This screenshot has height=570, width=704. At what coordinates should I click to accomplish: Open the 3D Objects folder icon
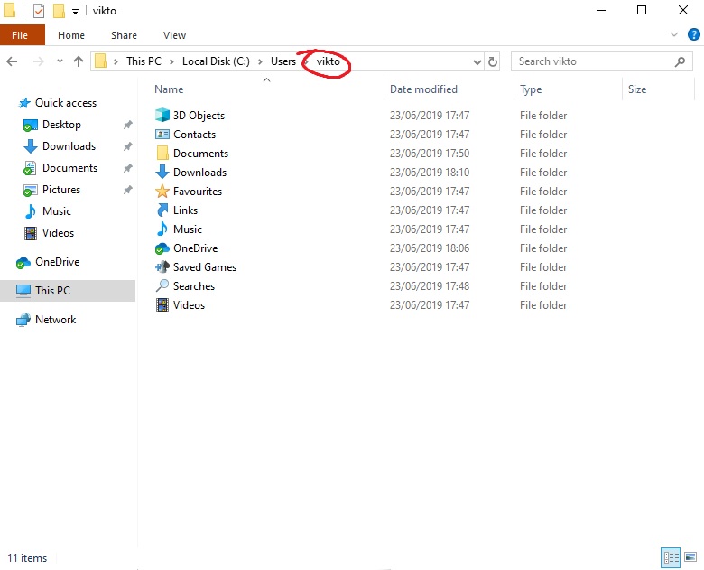point(162,115)
